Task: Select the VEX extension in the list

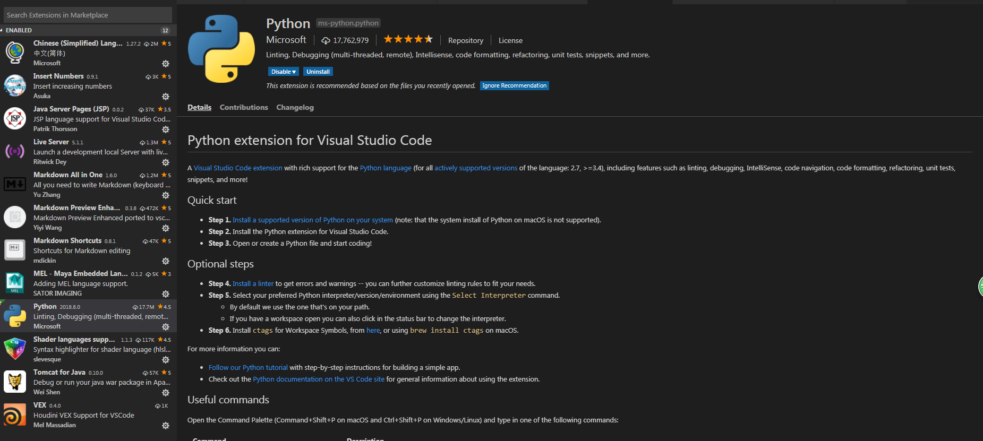Action: pos(88,414)
